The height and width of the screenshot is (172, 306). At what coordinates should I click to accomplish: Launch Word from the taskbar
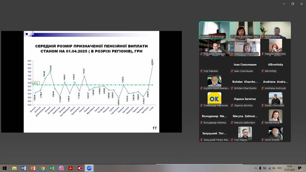point(24,168)
